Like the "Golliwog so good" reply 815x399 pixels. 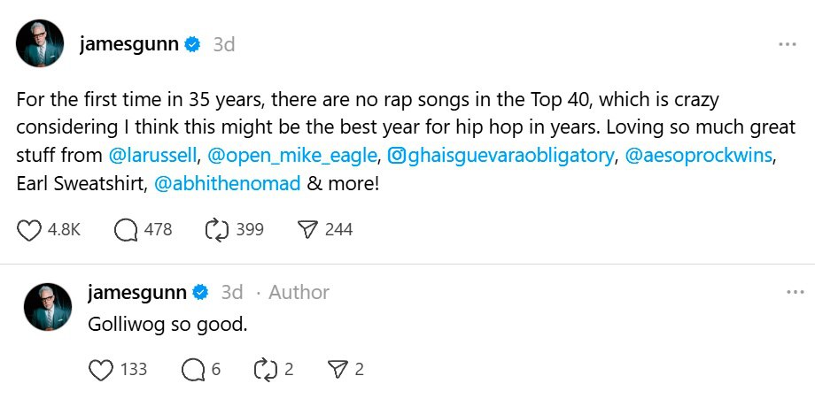click(x=102, y=370)
